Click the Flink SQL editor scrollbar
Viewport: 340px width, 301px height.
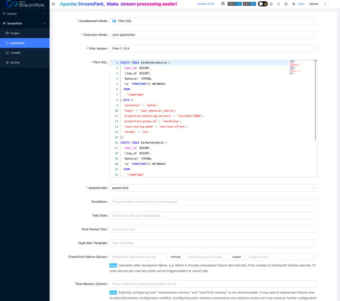315,100
